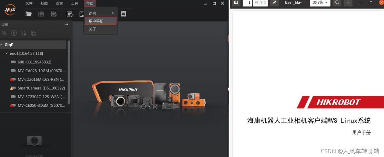Viewport: 384px width, 157px height.
Task: Open the 视图 menu
Action: coord(44,3)
